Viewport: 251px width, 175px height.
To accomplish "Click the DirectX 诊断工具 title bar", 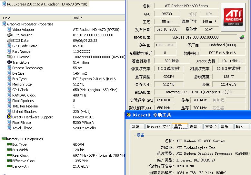I will (x=188, y=115).
